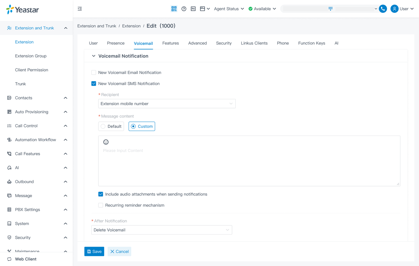The width and height of the screenshot is (419, 266).
Task: Grab the text area resize handle
Action: tap(398, 184)
